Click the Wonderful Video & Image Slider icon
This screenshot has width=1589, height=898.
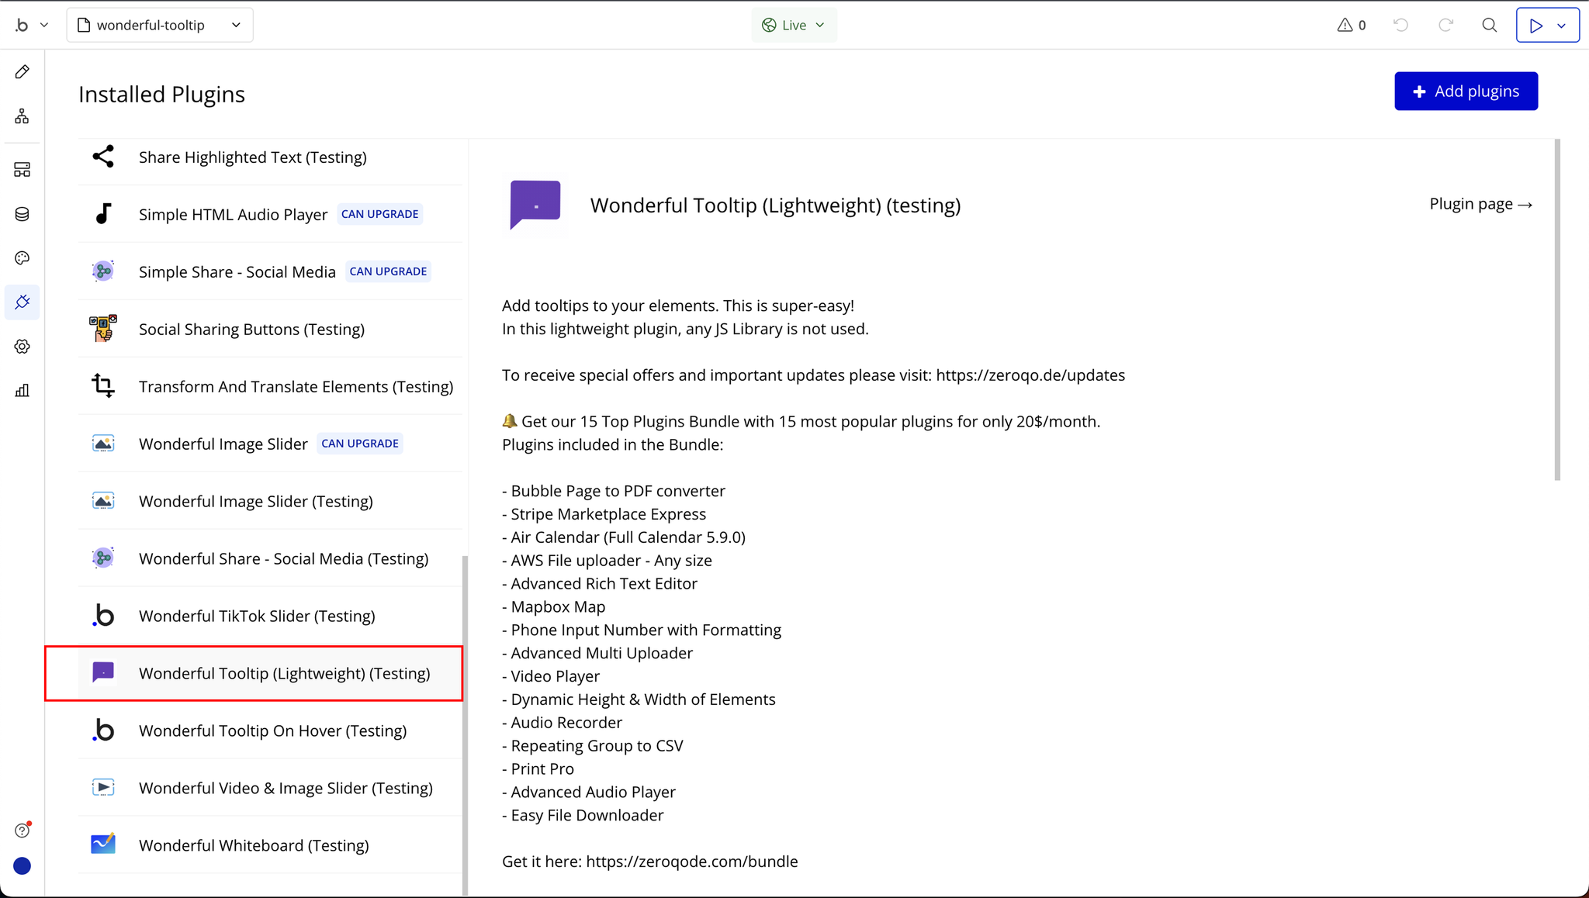(103, 788)
